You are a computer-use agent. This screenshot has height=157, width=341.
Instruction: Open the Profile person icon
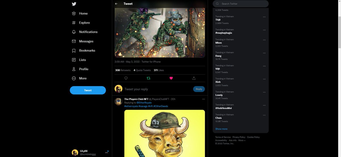click(74, 69)
